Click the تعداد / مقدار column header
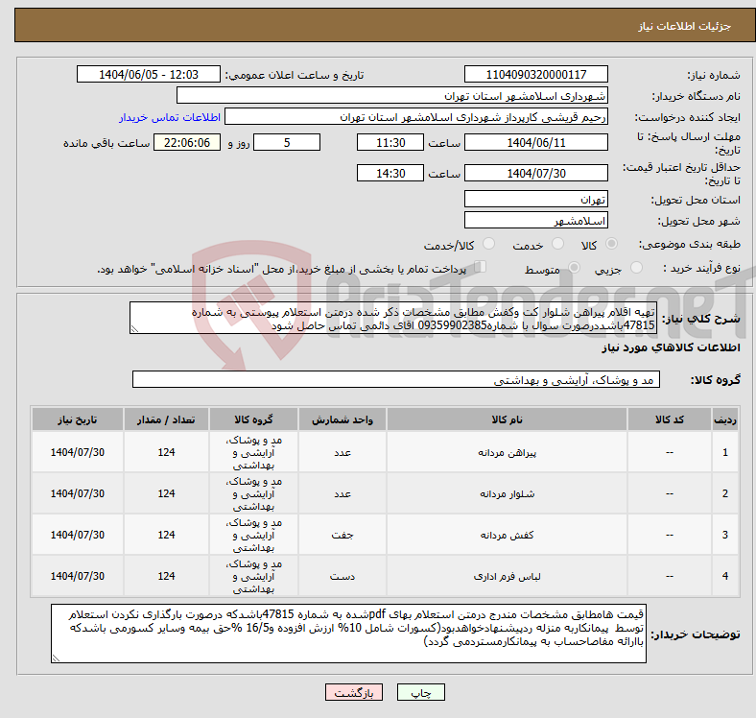 click(166, 419)
